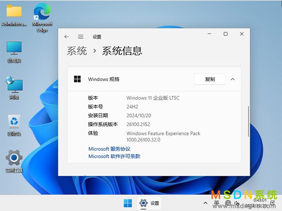Click the 设置 taskbar button
Viewport: 282px width, 211px height.
point(149,203)
